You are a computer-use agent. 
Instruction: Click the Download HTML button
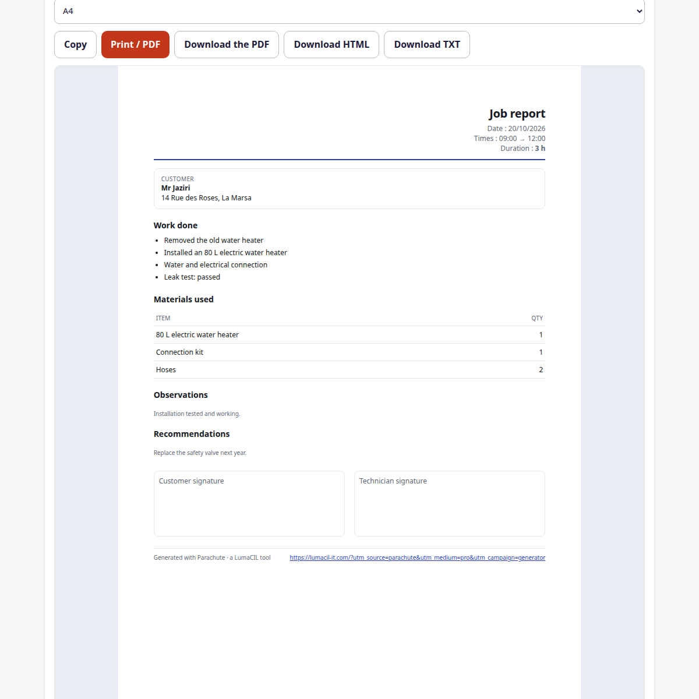pyautogui.click(x=331, y=44)
